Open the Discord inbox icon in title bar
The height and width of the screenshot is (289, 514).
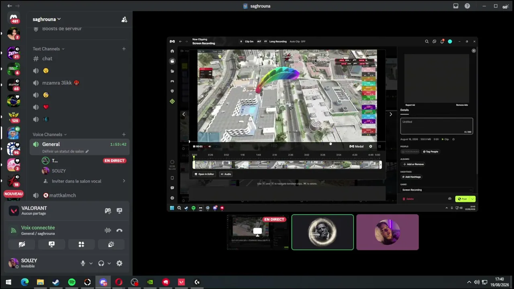point(456,6)
